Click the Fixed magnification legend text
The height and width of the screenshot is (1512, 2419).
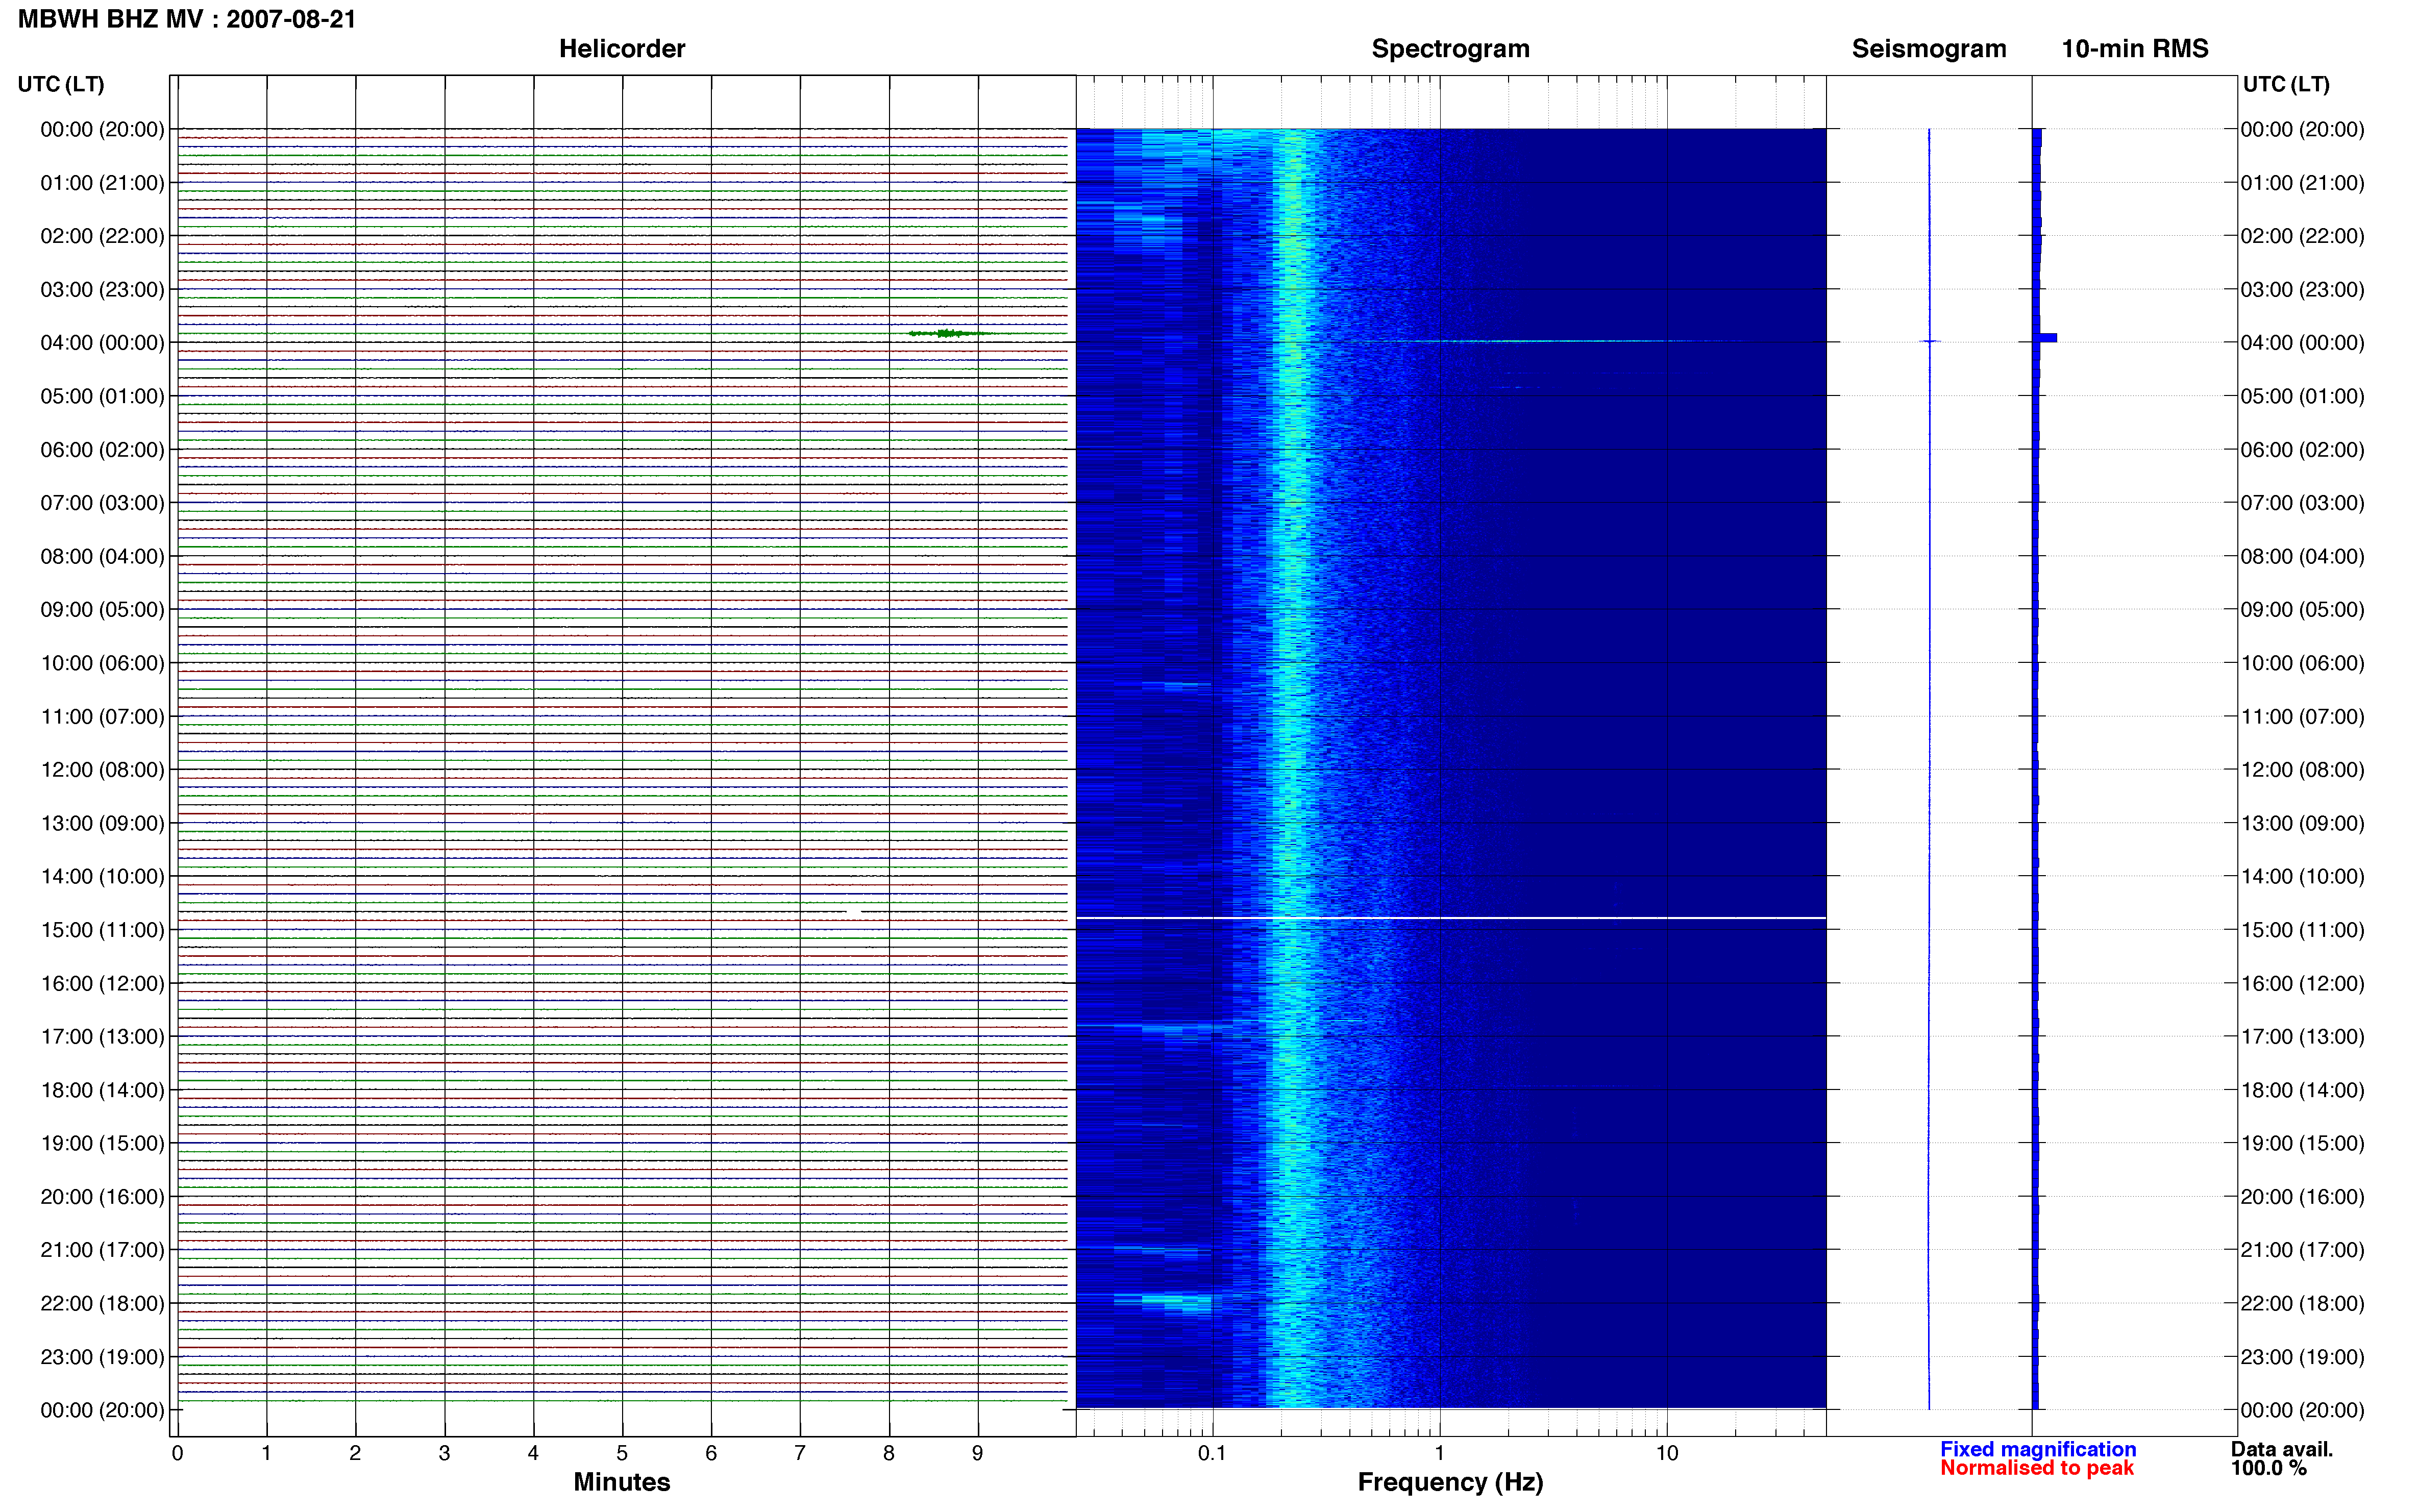(2038, 1449)
